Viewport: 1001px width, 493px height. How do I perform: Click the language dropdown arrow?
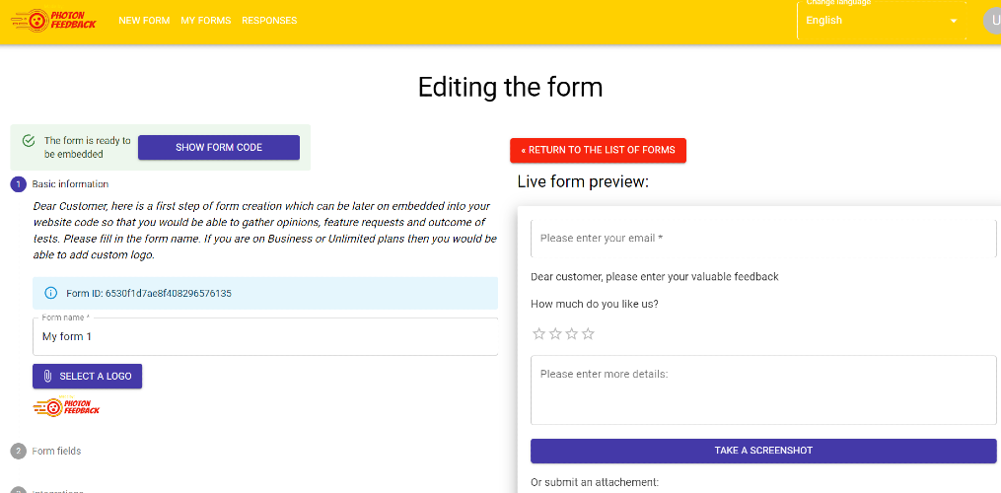point(954,21)
